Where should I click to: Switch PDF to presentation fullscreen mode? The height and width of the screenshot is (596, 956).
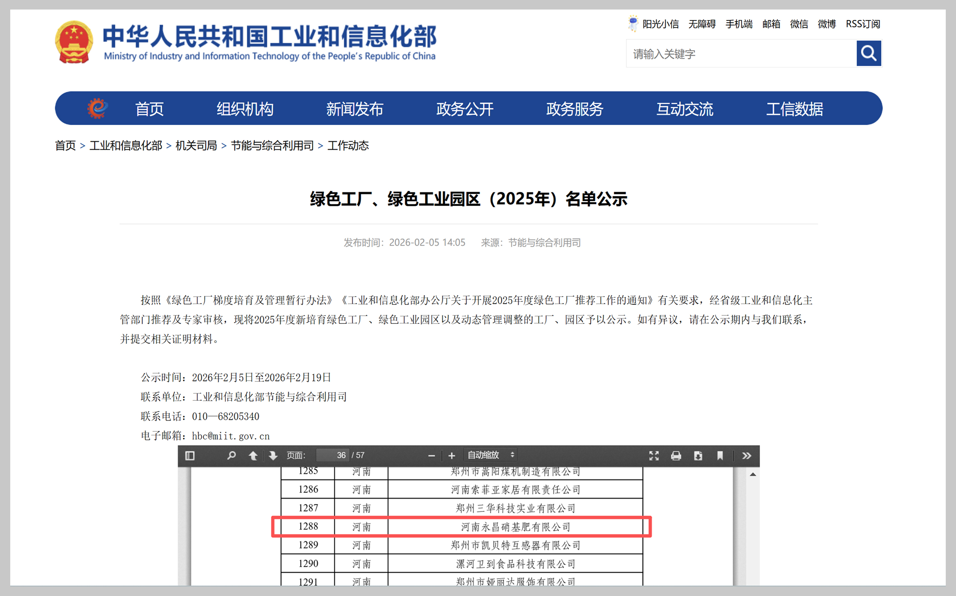(654, 456)
